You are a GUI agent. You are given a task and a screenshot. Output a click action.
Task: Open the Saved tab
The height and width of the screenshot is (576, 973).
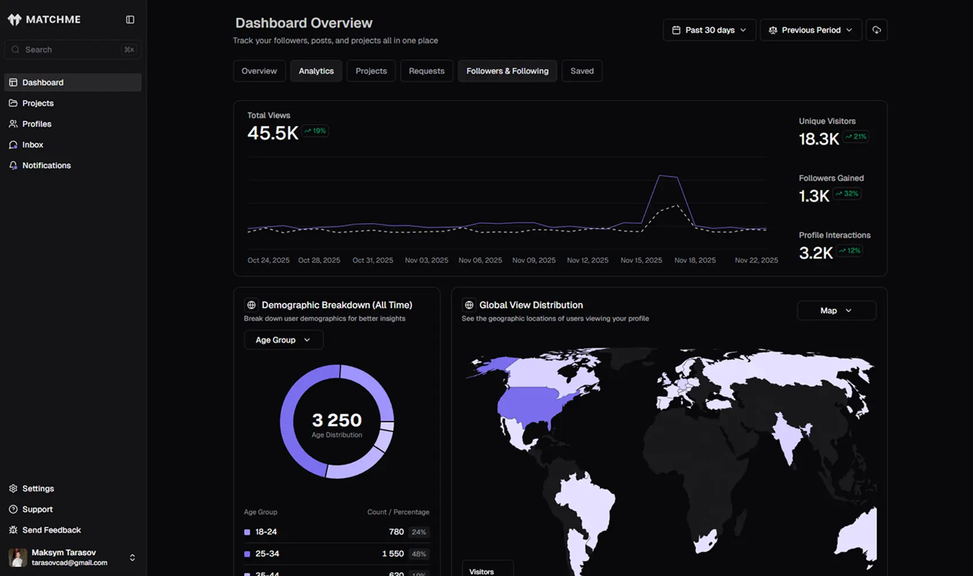coord(582,70)
